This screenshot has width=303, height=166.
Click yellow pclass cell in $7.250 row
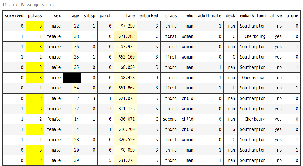tap(35, 26)
